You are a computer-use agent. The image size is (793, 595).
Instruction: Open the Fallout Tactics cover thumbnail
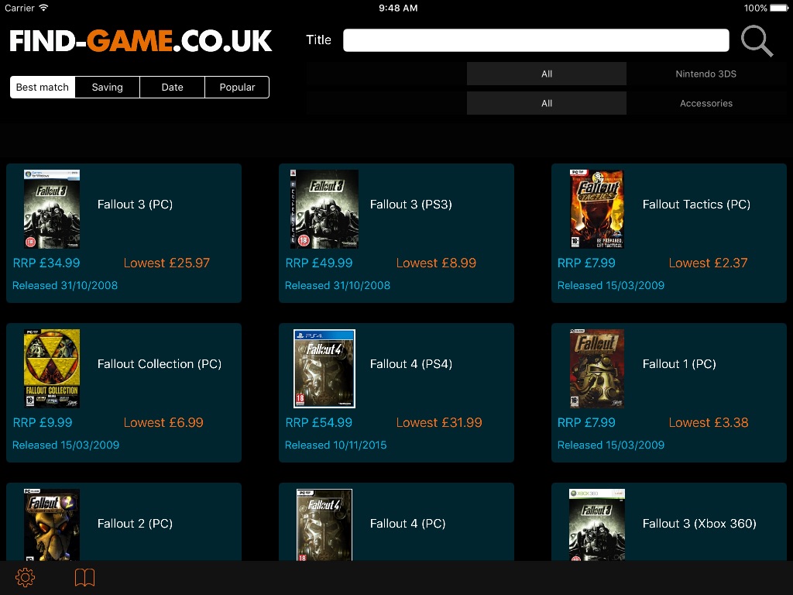[597, 209]
